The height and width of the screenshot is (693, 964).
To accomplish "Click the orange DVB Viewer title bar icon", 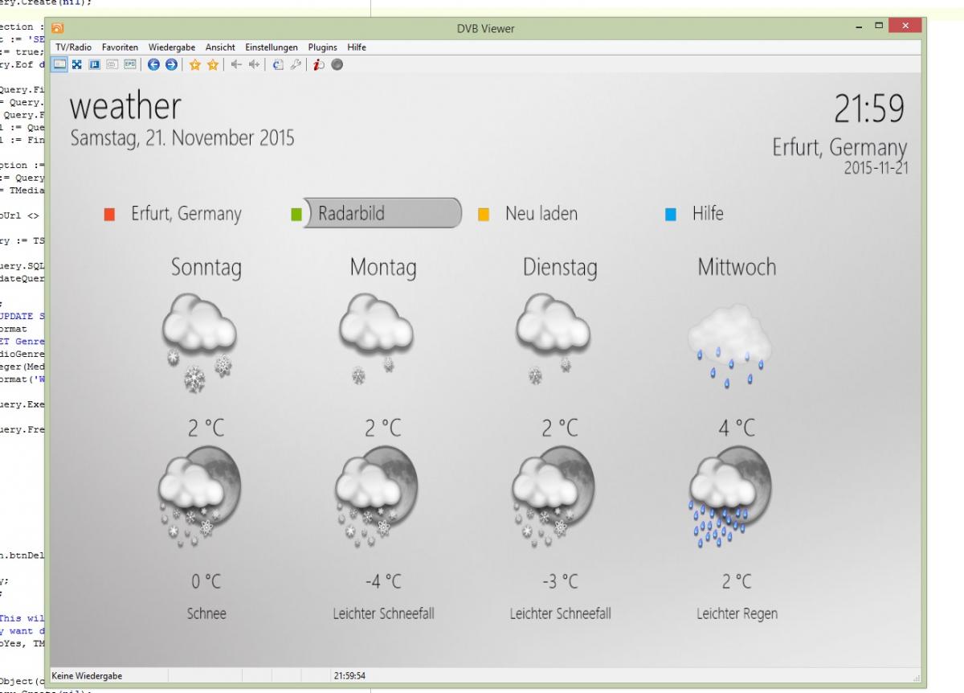I will [58, 29].
